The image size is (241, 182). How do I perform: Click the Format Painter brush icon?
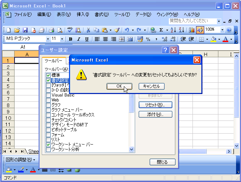(x=117, y=30)
